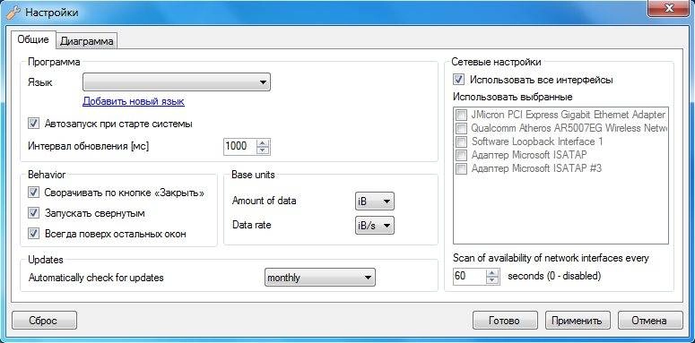Click the wrench icon in title bar
This screenshot has height=343, width=695.
point(13,13)
